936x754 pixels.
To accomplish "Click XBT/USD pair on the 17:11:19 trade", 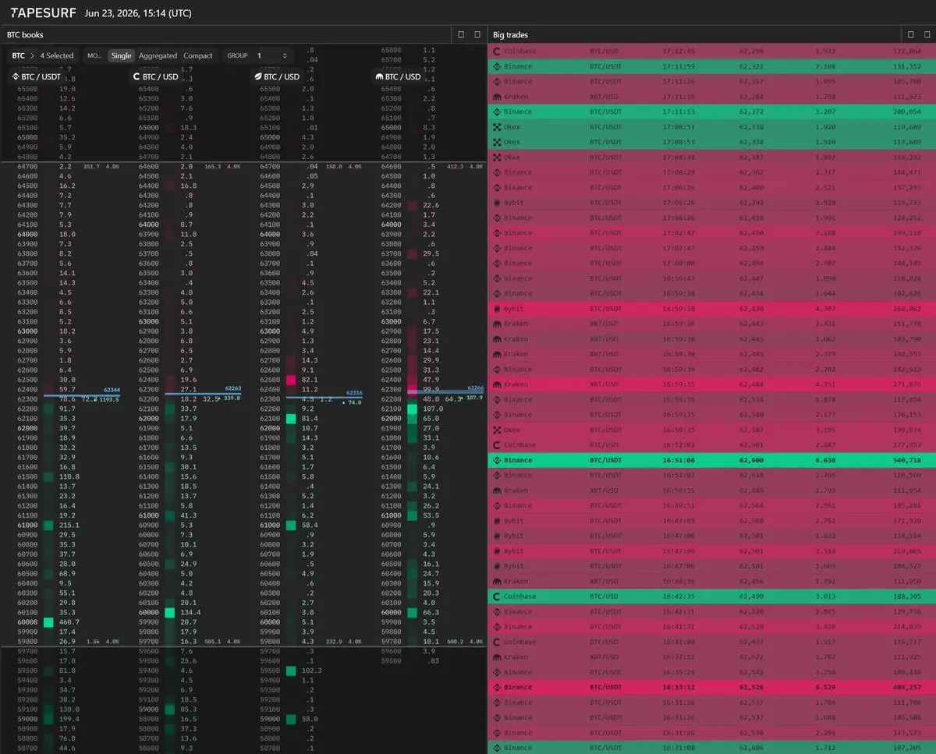I will pyautogui.click(x=604, y=97).
